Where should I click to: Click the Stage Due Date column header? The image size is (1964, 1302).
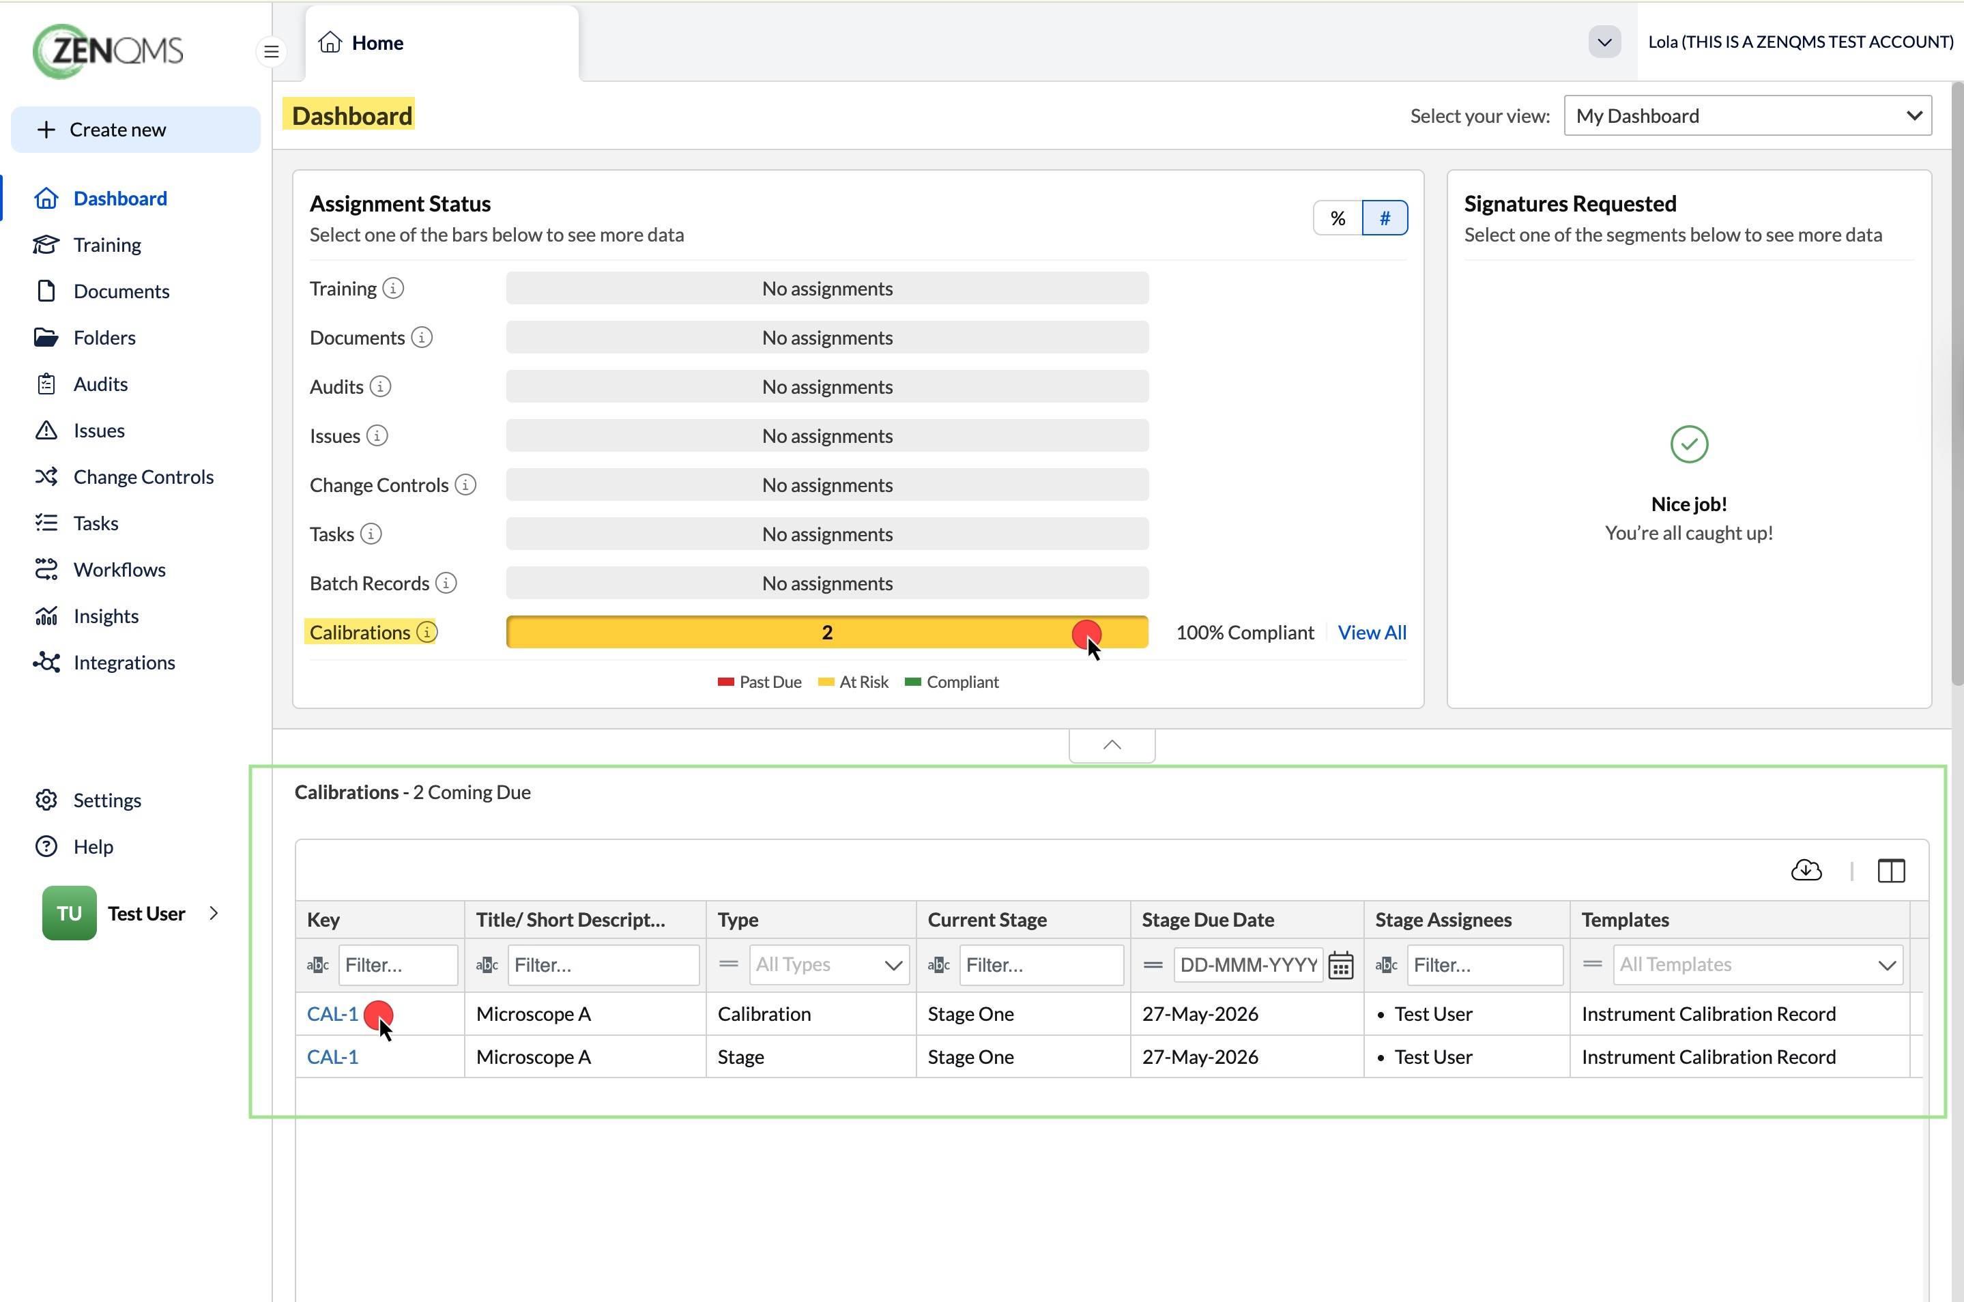click(1247, 919)
